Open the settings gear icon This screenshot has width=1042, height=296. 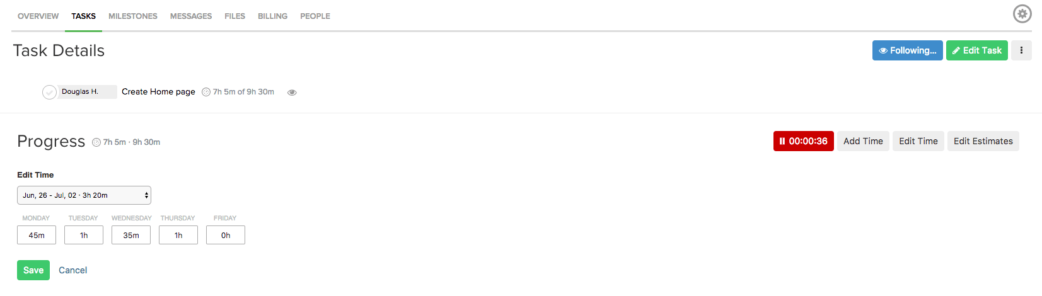[x=1022, y=14]
